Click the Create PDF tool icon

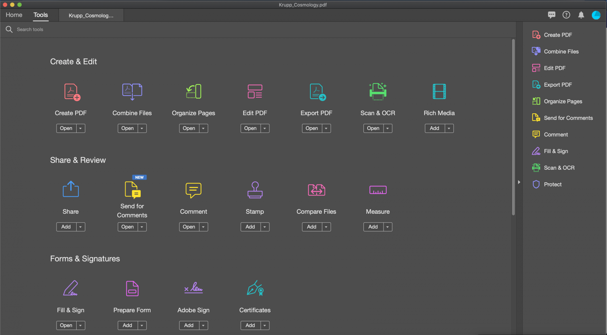click(72, 92)
